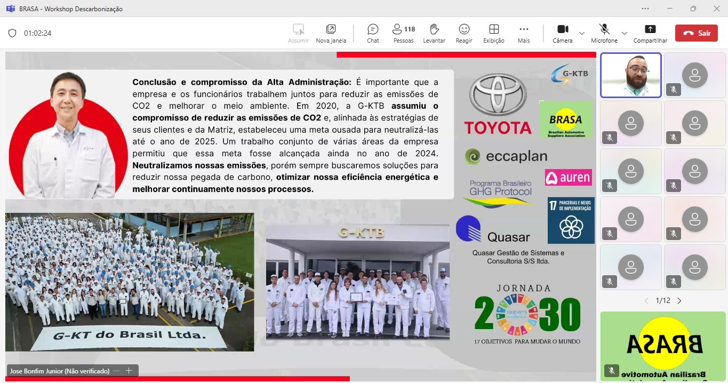Open the title bar ellipsis menu
Image resolution: width=728 pixels, height=383 pixels.
645,9
